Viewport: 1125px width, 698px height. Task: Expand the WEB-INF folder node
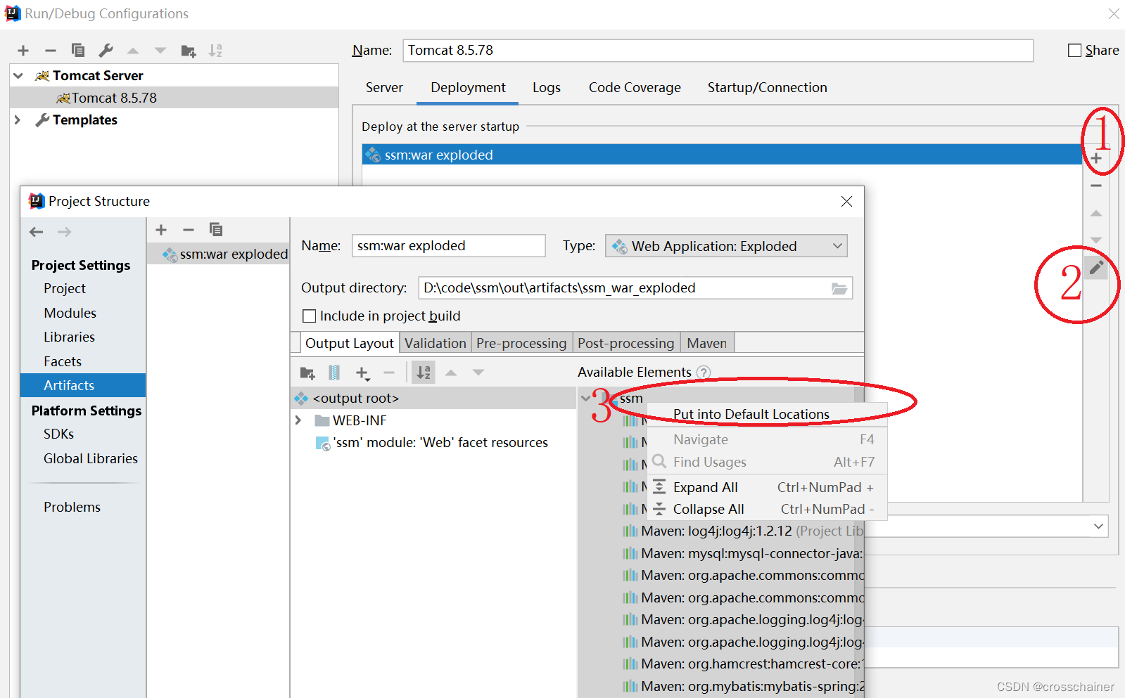[x=298, y=420]
